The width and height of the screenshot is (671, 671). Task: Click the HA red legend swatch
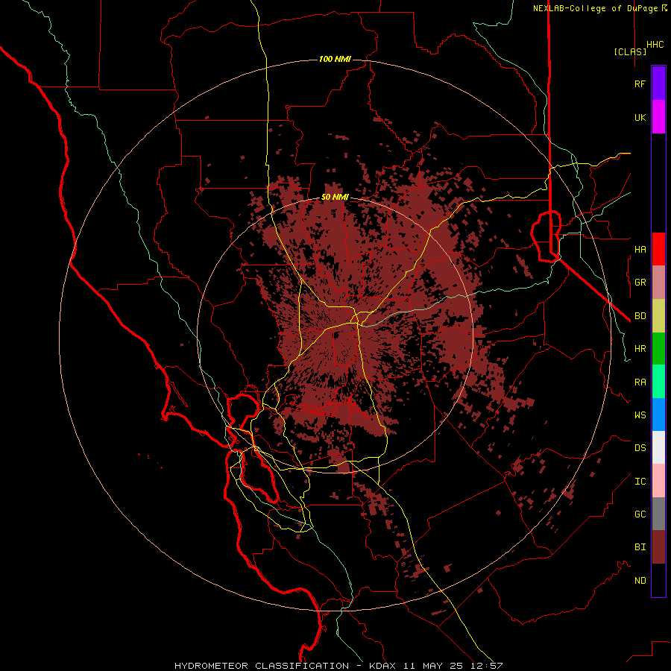coord(658,249)
